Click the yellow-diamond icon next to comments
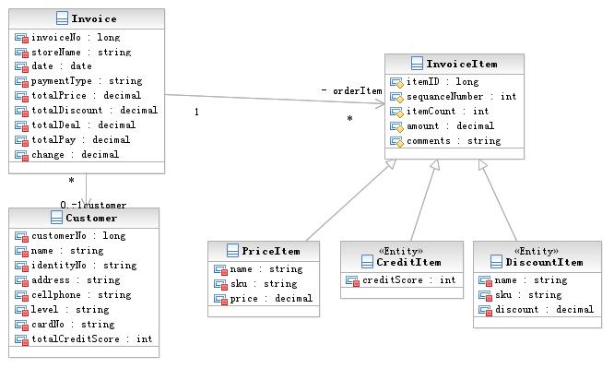 coord(396,142)
